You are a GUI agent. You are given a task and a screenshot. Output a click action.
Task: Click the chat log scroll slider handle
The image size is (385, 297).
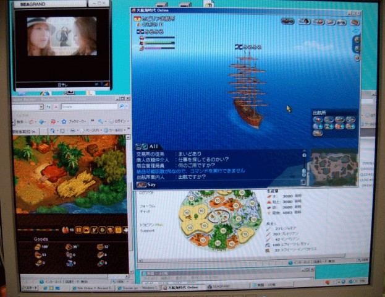pos(304,172)
